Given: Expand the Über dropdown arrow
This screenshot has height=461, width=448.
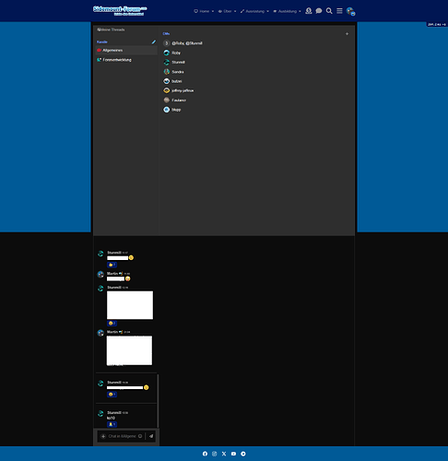Looking at the screenshot, I should tap(235, 11).
